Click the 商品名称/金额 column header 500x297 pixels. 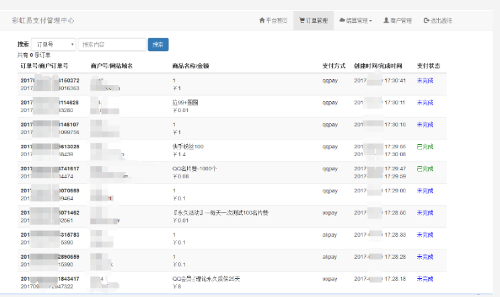pos(191,66)
